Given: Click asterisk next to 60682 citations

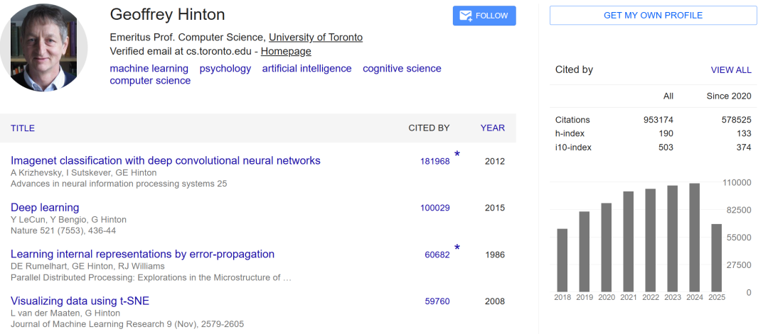Looking at the screenshot, I should (x=457, y=247).
